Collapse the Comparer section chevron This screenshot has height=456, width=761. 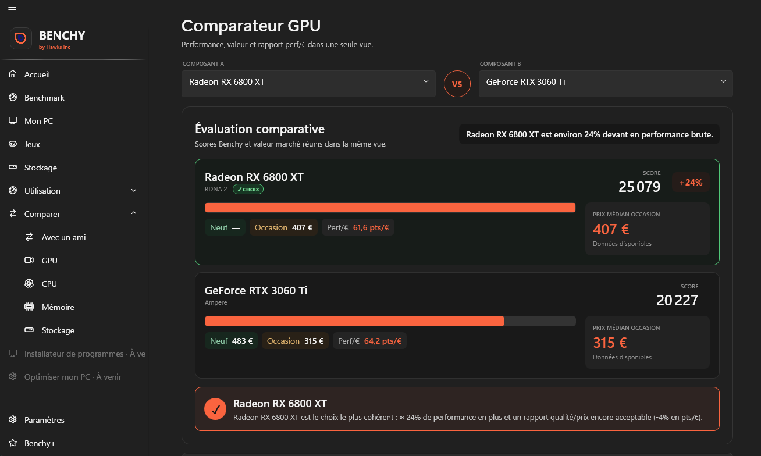[x=134, y=214]
